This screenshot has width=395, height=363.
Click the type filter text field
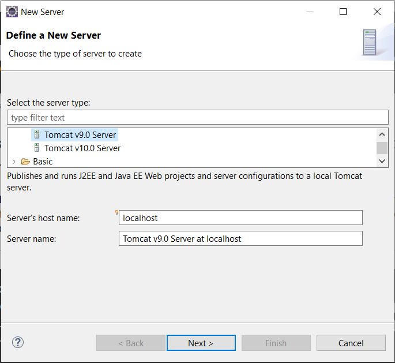(x=198, y=117)
